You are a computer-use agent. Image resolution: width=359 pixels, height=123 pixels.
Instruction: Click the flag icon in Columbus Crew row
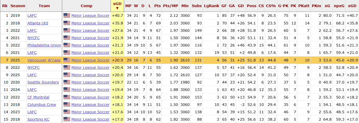pos(67,105)
